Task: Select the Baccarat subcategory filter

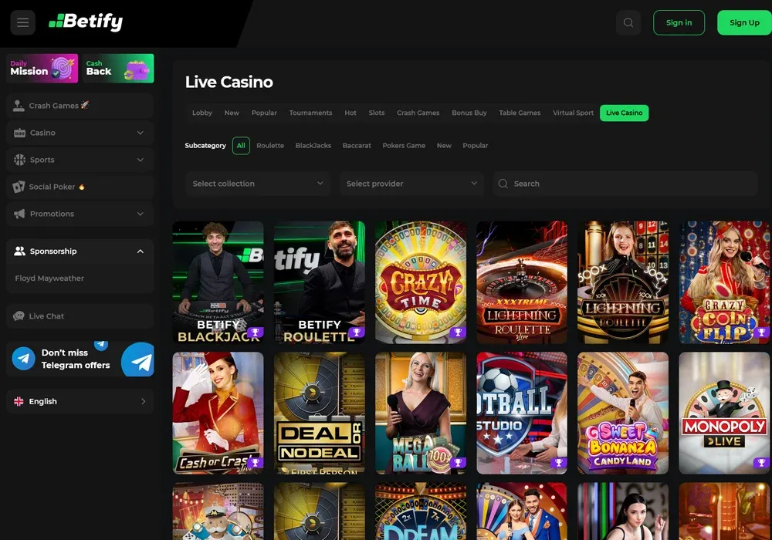Action: (357, 146)
